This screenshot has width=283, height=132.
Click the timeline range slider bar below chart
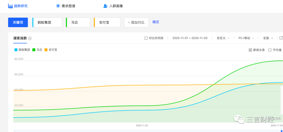pyautogui.click(x=148, y=131)
